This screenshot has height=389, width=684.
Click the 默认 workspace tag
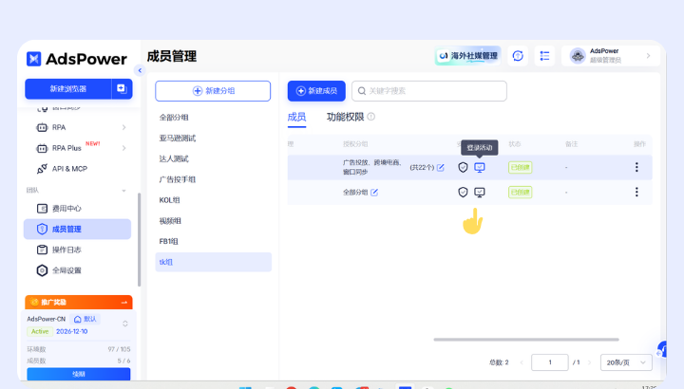85,319
